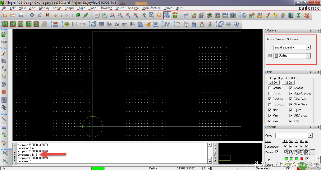This screenshot has height=170, width=321.
Task: Save the board using the floppy icon
Action: [21, 15]
